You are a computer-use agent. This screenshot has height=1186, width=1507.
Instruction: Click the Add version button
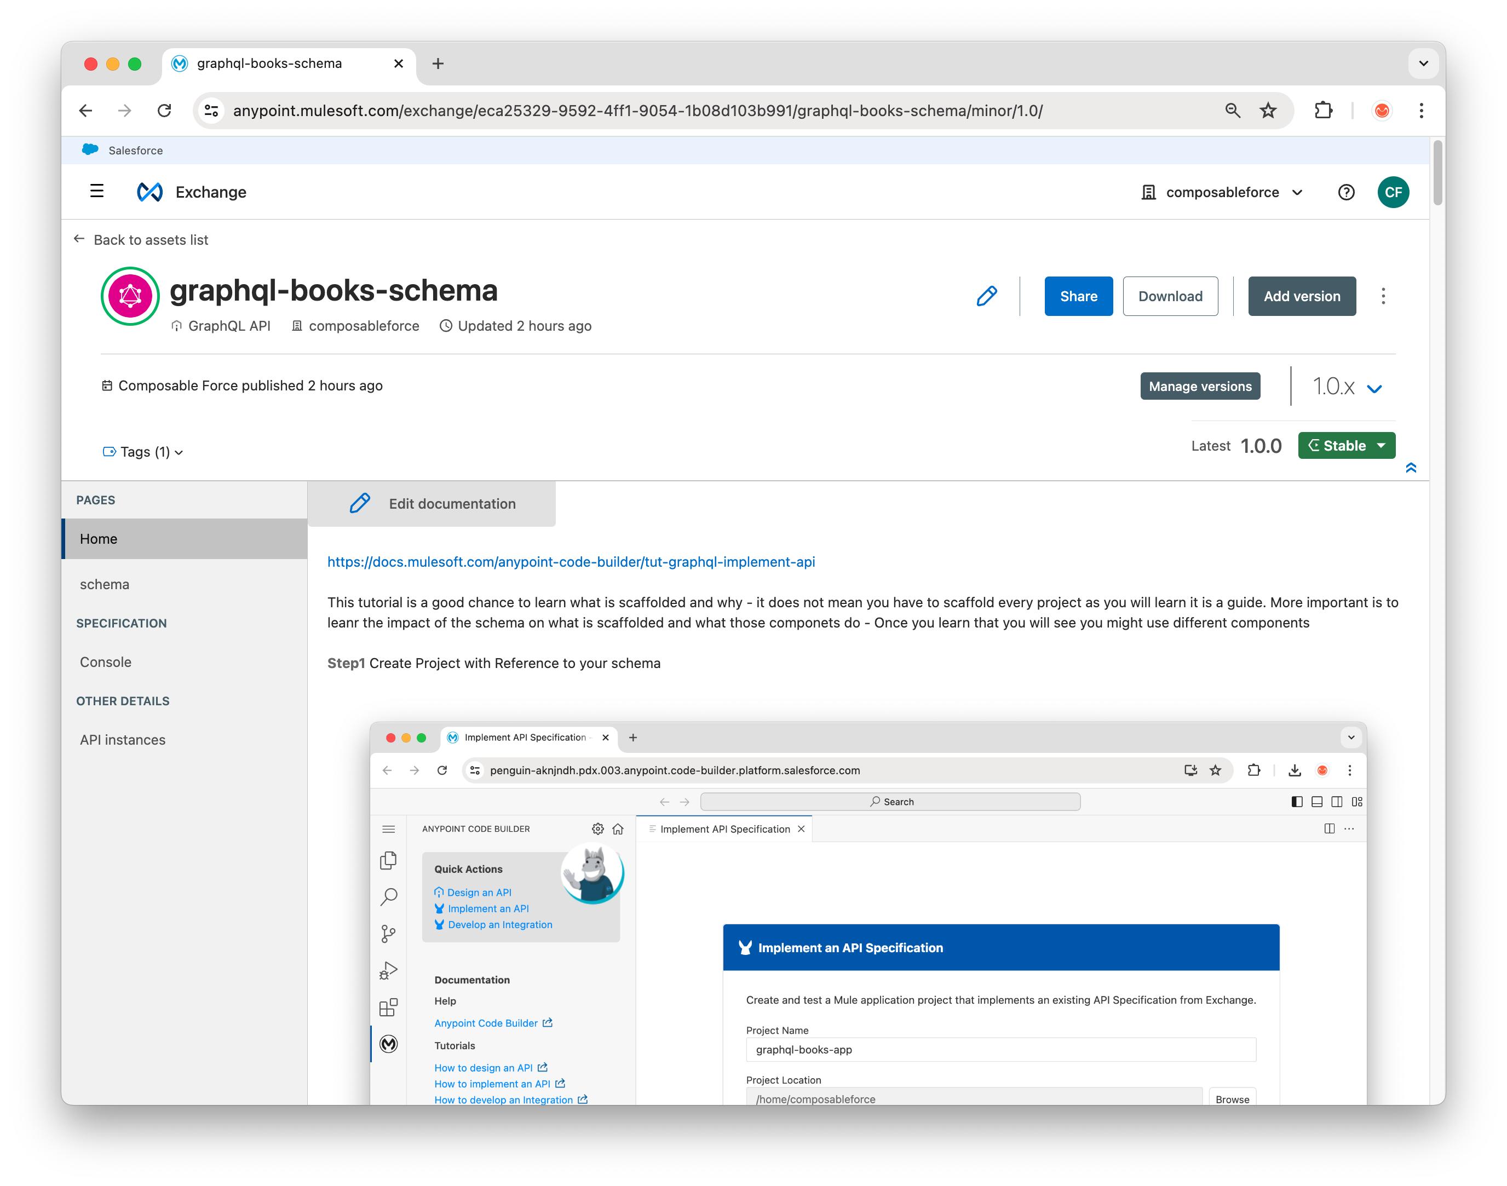pos(1302,297)
